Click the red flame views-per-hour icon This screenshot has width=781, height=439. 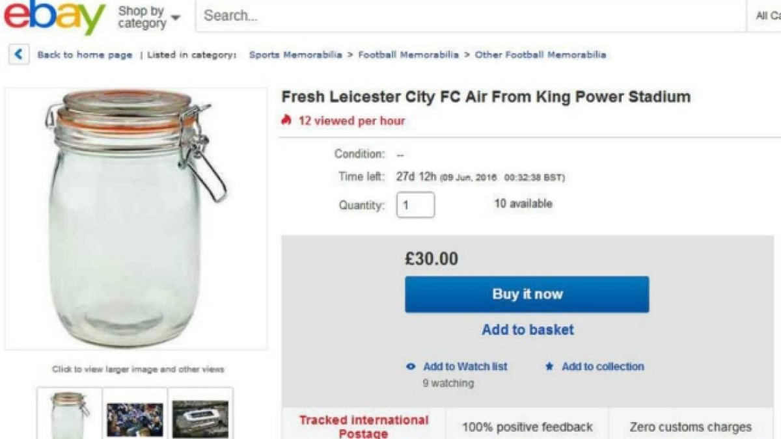(x=286, y=120)
